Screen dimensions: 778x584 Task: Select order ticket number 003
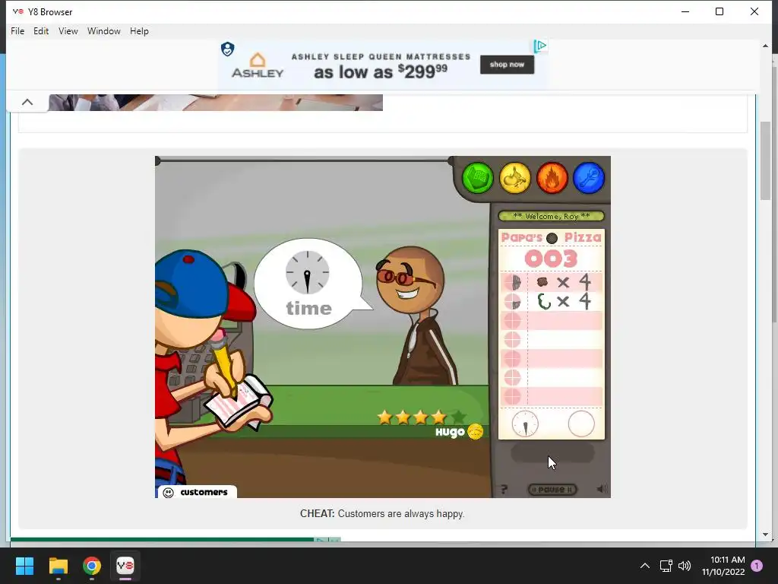click(552, 259)
